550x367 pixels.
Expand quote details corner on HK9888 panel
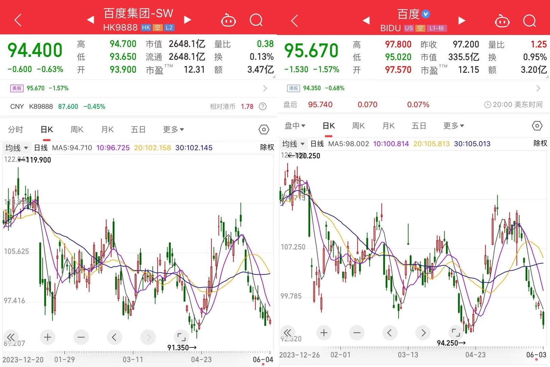click(274, 77)
